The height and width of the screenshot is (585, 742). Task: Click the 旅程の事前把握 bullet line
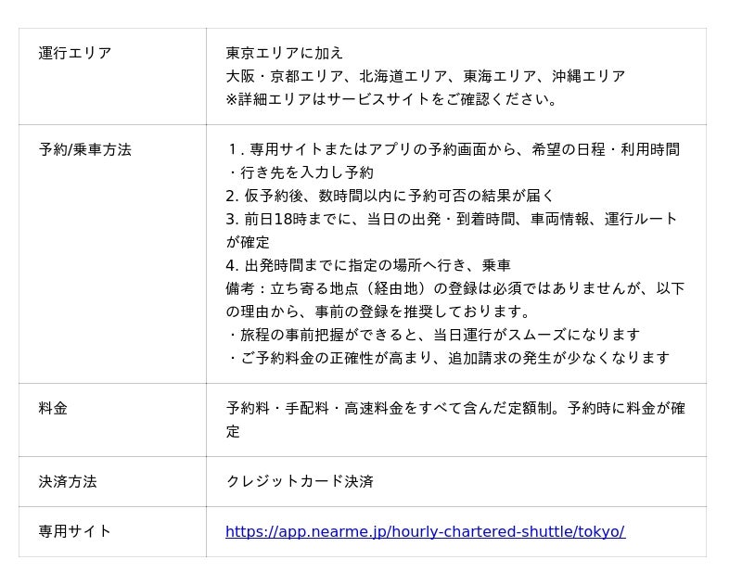tap(433, 335)
